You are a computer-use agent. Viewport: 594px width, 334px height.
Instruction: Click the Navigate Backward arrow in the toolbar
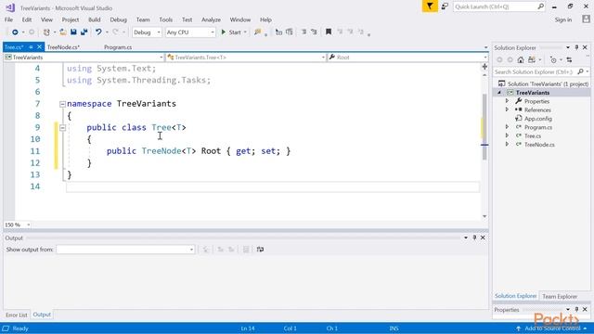15,32
